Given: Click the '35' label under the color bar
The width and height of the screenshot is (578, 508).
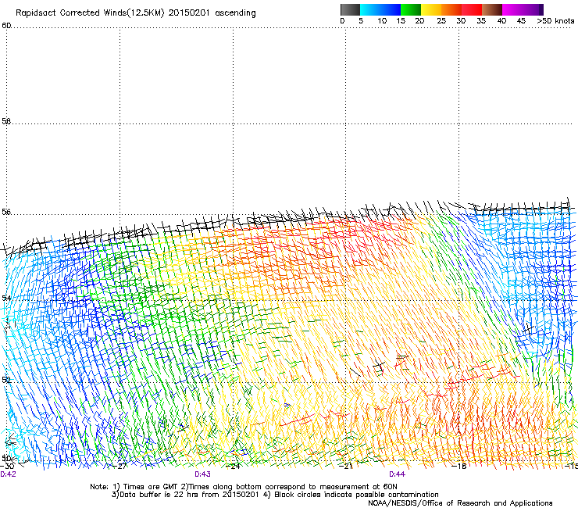Looking at the screenshot, I should point(481,21).
